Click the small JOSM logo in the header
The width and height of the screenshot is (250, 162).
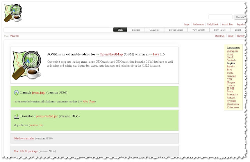(13, 13)
